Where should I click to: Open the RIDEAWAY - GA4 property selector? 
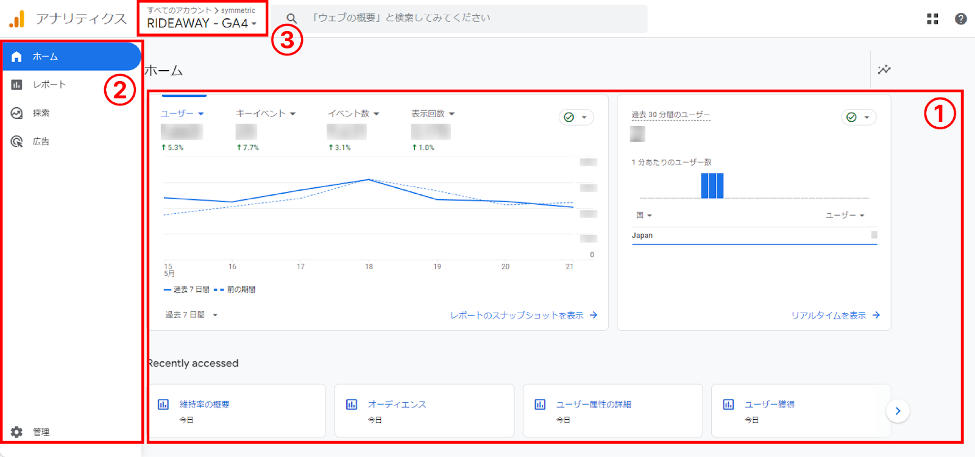[x=202, y=23]
